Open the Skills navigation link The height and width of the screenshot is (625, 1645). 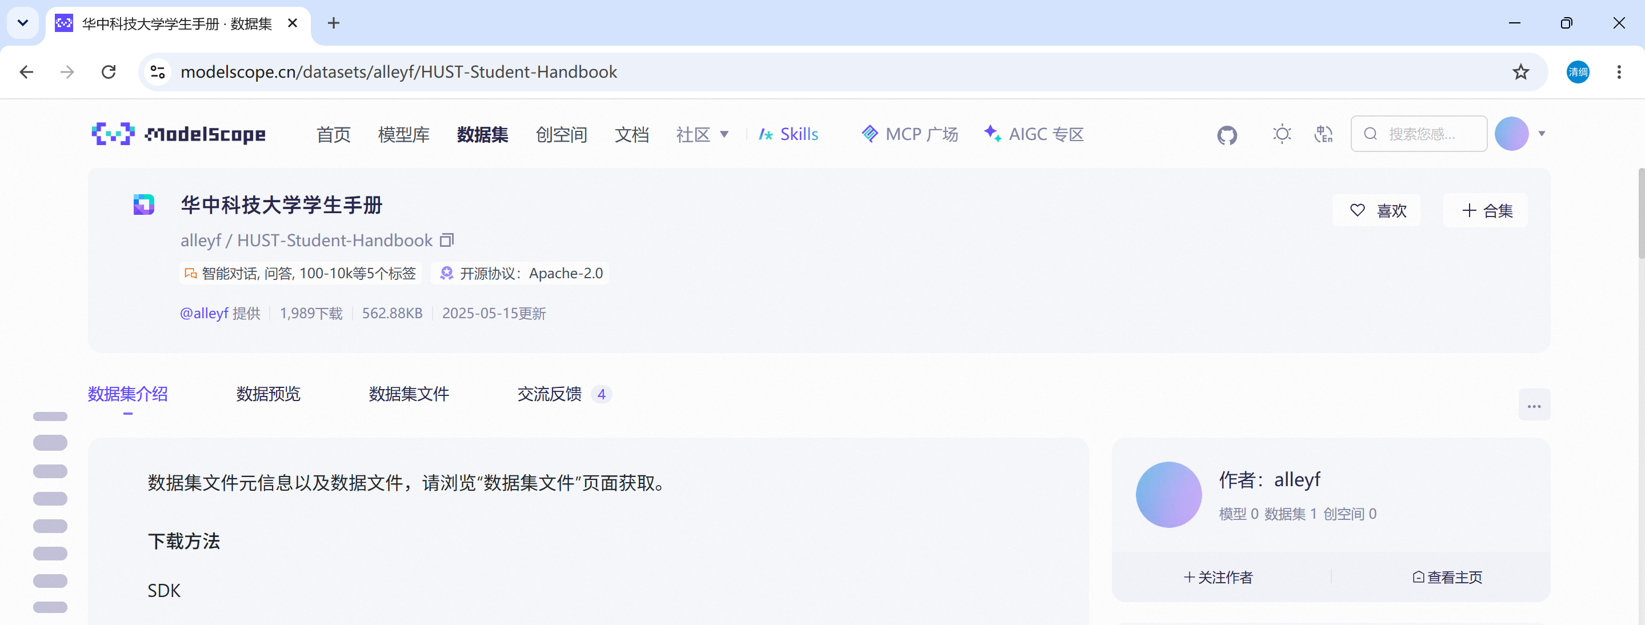click(788, 135)
